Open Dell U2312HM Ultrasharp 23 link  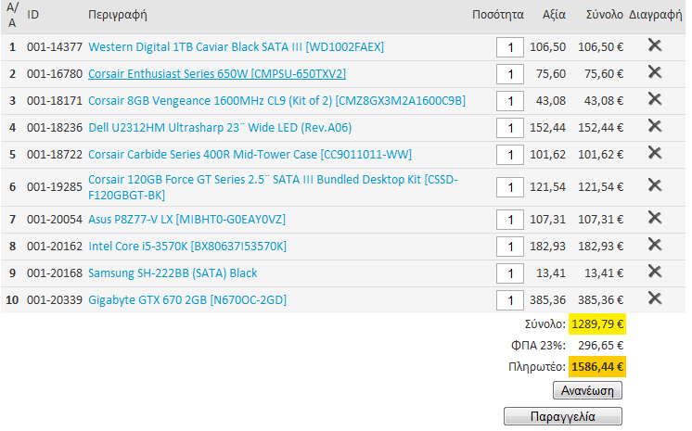click(220, 128)
